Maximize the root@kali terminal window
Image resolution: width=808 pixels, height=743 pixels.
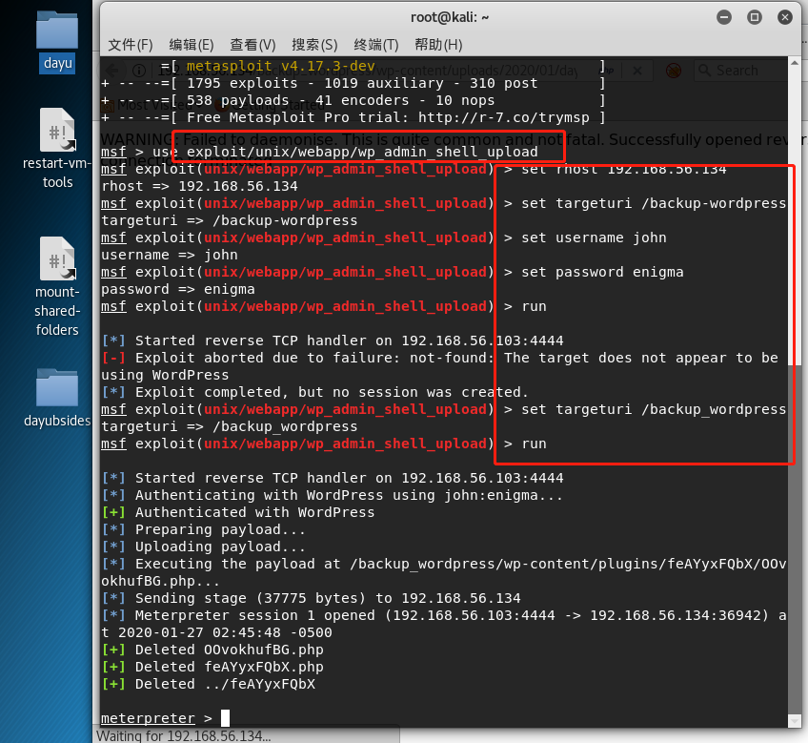coord(755,17)
